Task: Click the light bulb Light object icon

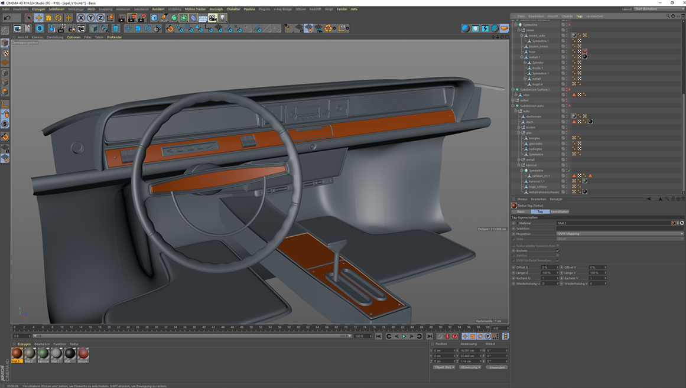Action: [x=222, y=18]
